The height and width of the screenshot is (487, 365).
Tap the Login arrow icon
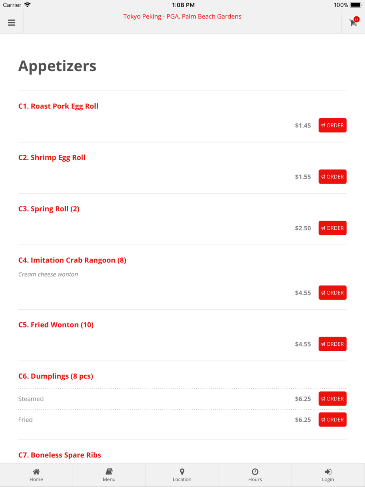coord(328,472)
